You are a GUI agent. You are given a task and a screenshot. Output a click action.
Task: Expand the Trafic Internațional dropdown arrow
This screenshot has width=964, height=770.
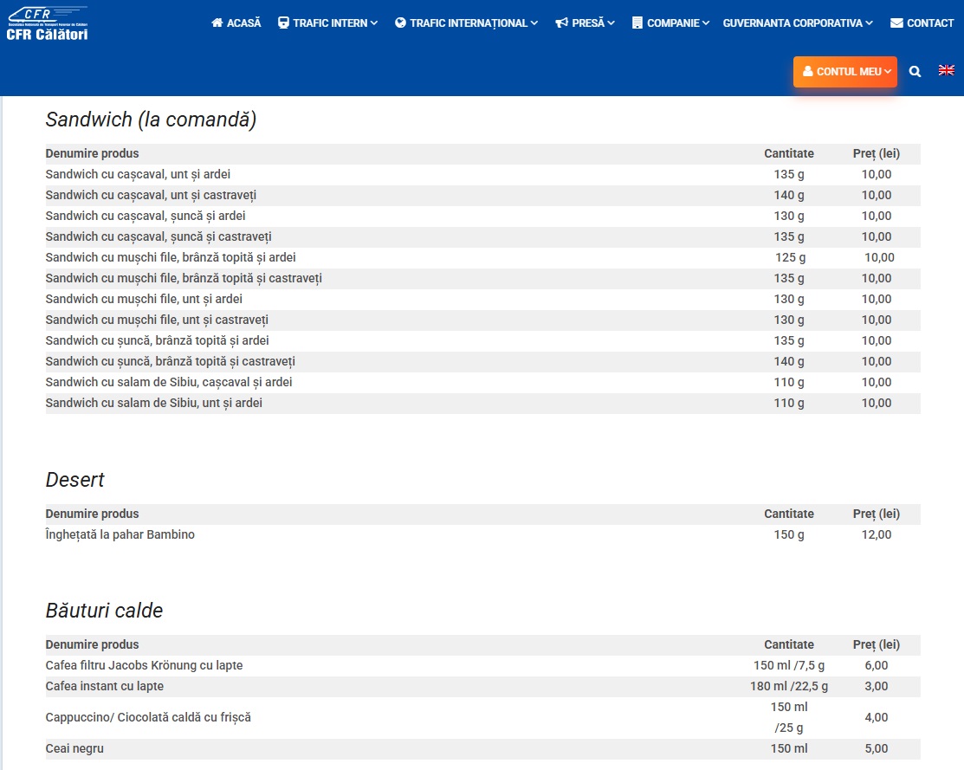point(534,23)
